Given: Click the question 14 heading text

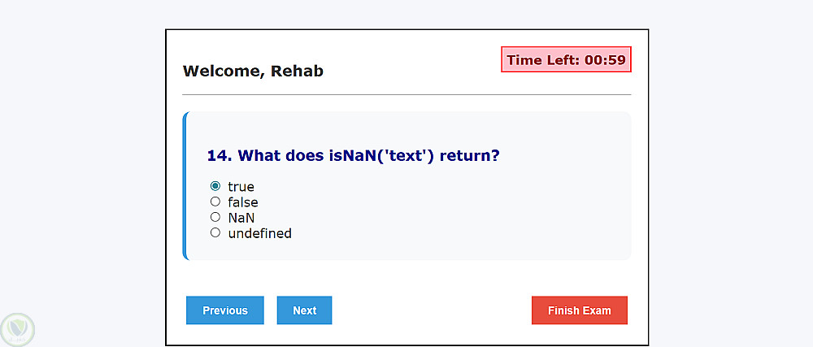Looking at the screenshot, I should pyautogui.click(x=353, y=155).
